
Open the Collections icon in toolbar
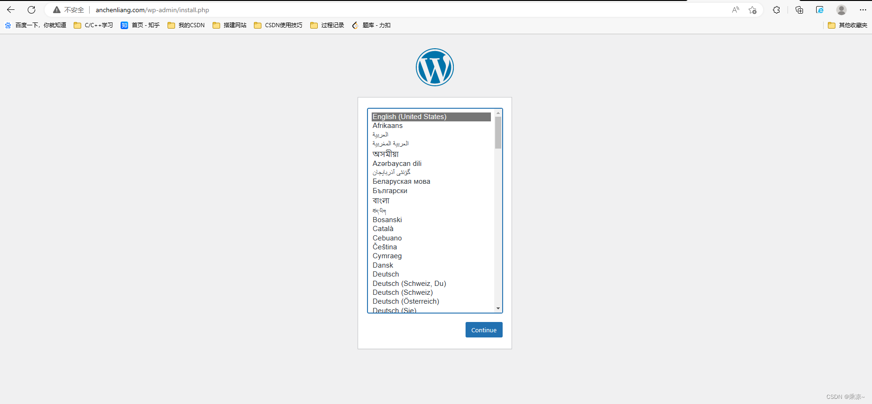point(799,10)
